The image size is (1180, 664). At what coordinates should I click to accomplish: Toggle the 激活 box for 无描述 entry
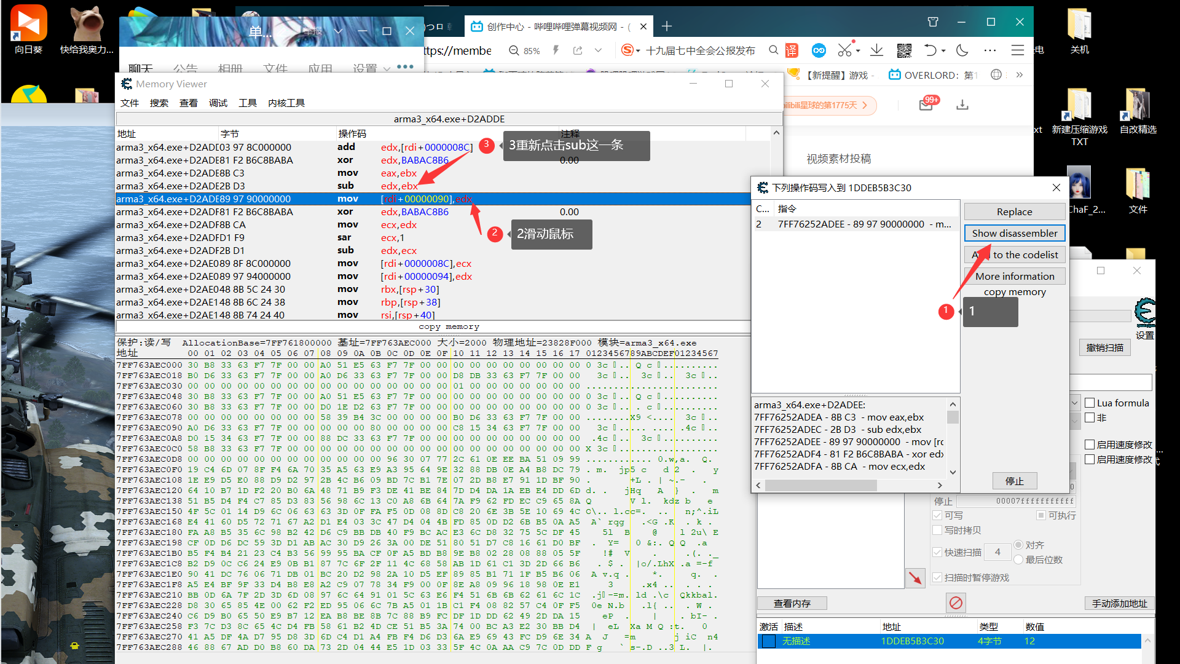[x=769, y=641]
